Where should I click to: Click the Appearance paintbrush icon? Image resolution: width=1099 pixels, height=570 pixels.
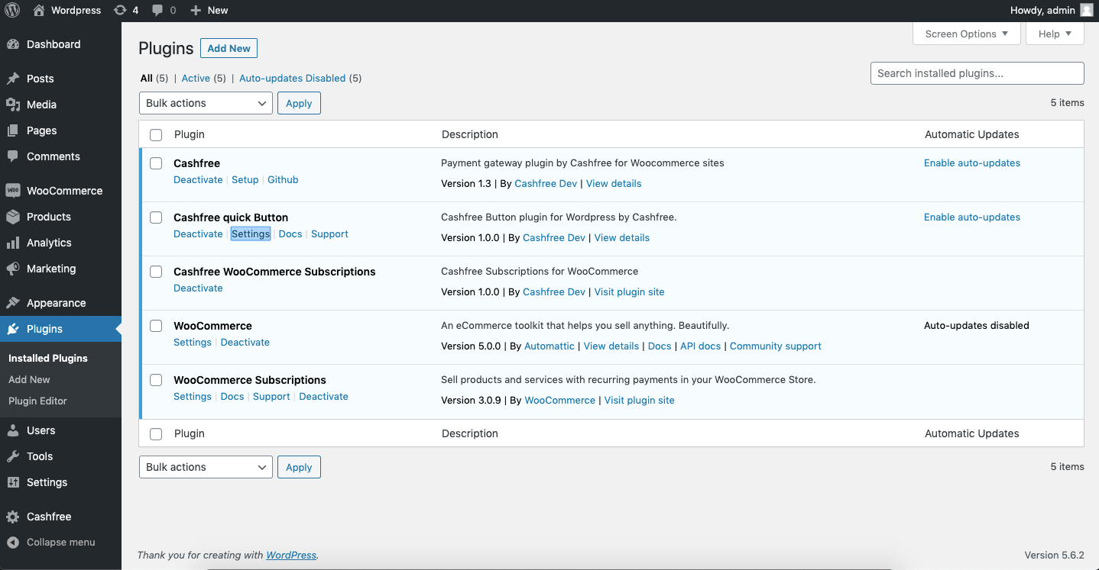[x=13, y=303]
